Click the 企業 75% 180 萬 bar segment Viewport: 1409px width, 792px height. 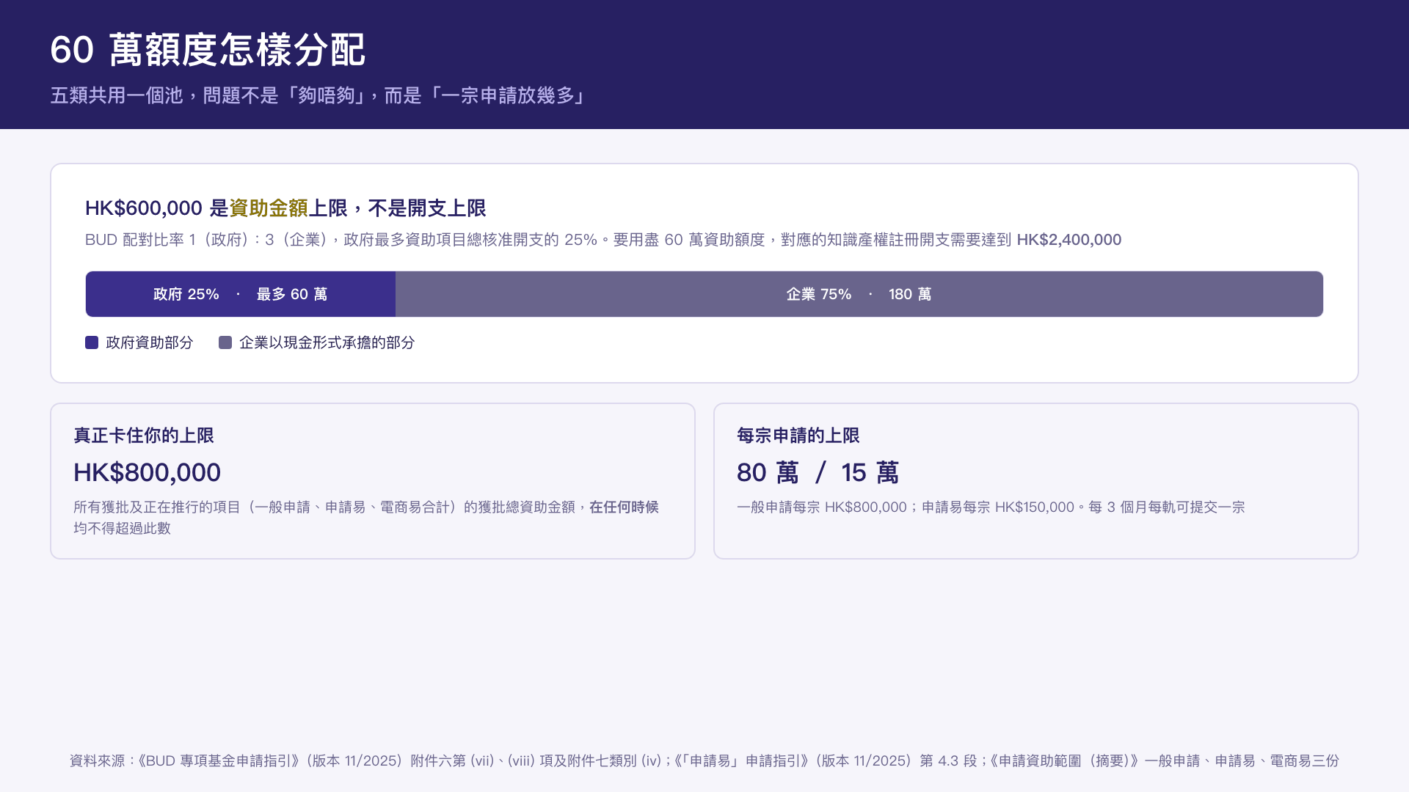[859, 294]
